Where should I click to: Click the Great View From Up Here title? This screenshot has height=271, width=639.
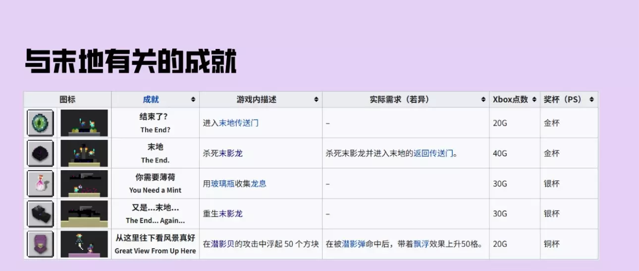(155, 251)
